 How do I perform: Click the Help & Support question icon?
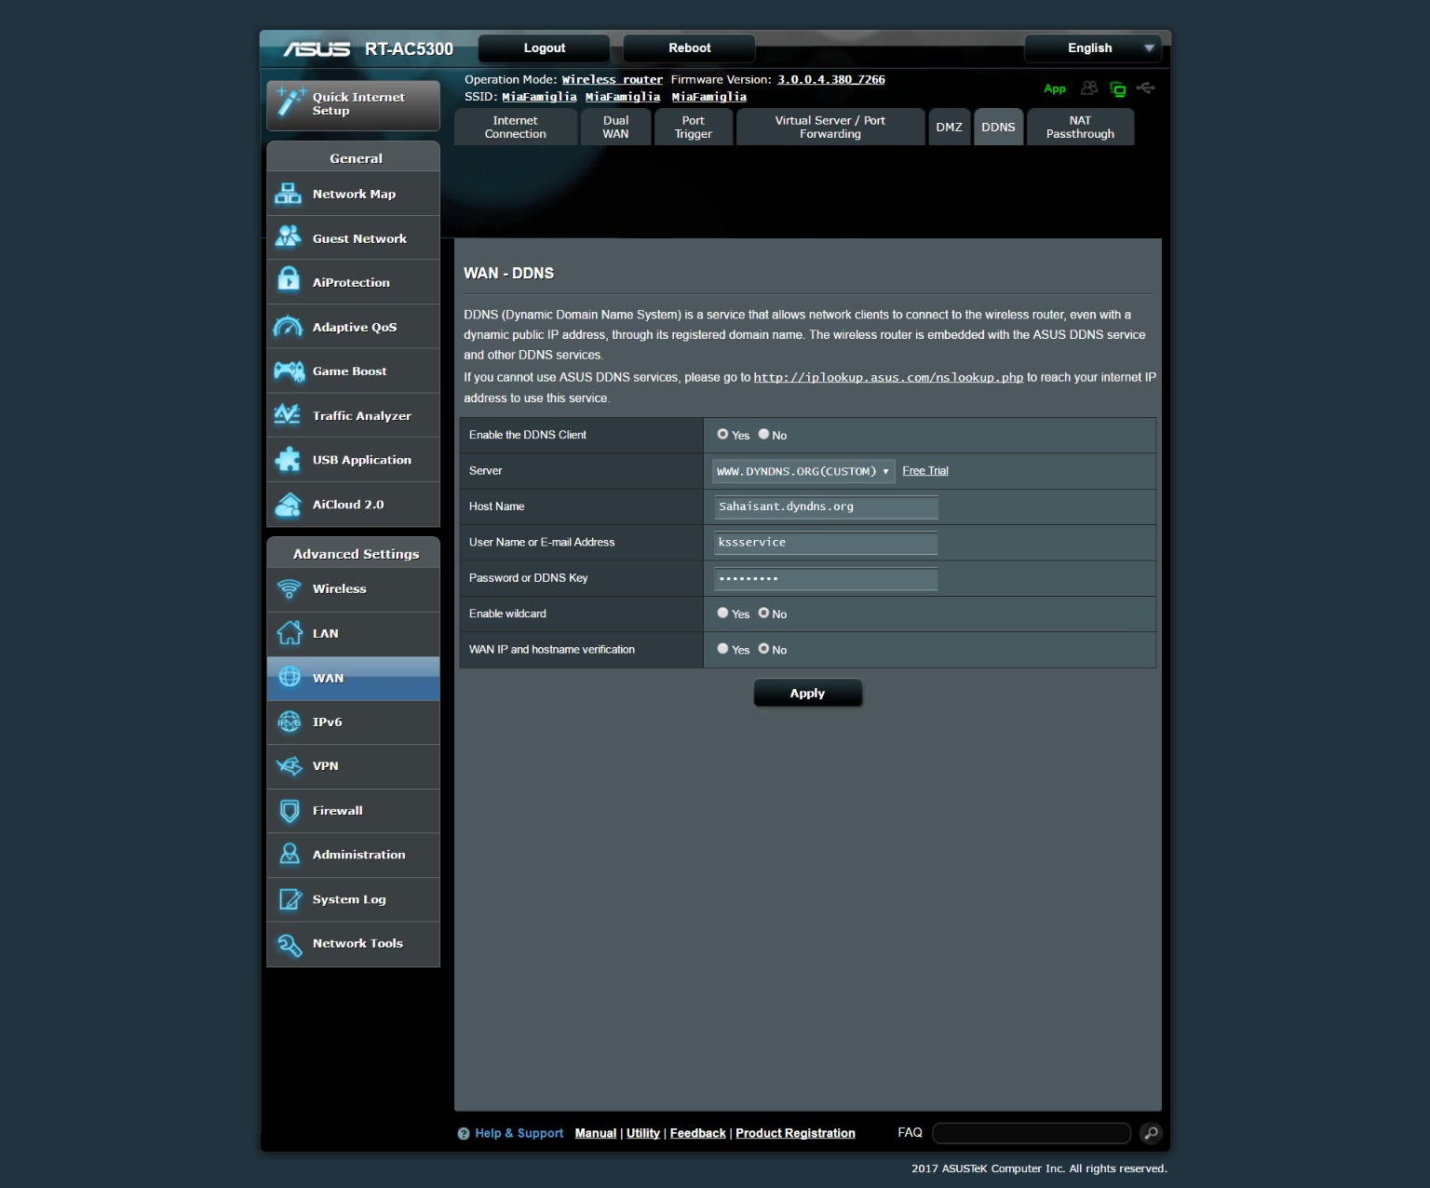[x=464, y=1134]
